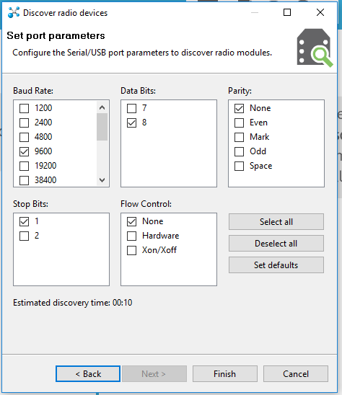This screenshot has height=395, width=342.
Task: Click Finish to start discovery
Action: tap(225, 374)
